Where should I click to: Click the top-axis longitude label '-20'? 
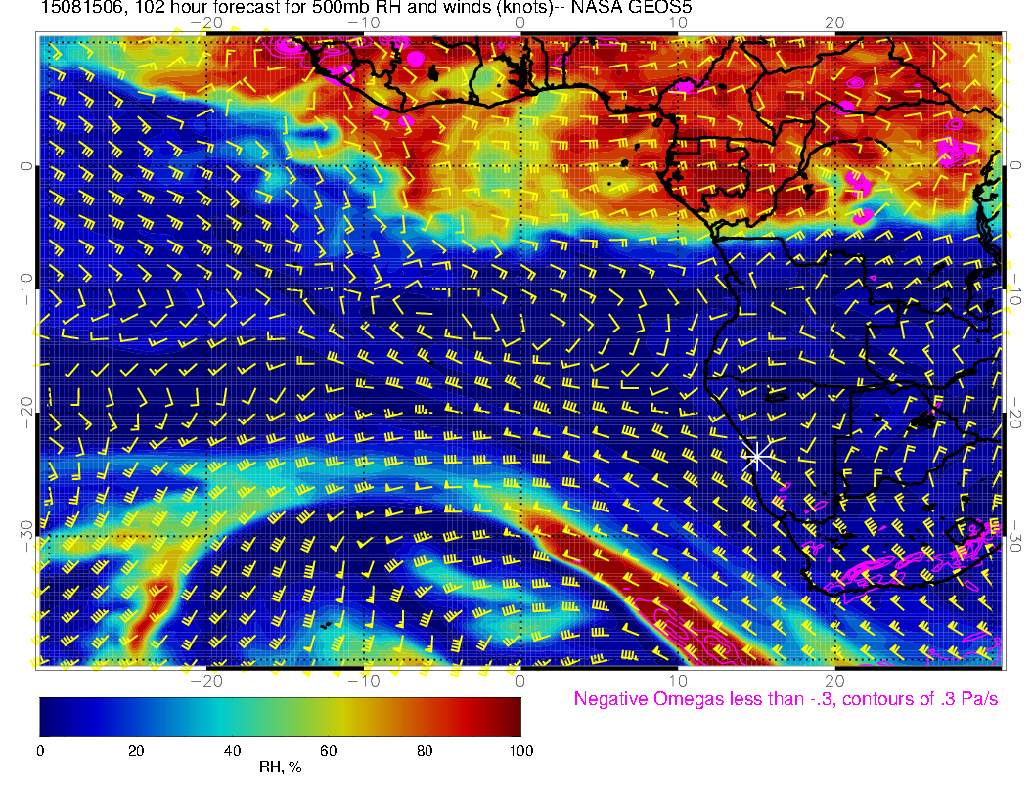(x=206, y=22)
